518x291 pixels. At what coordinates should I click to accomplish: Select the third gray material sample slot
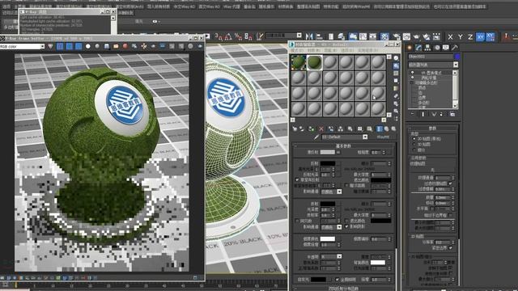pyautogui.click(x=330, y=62)
